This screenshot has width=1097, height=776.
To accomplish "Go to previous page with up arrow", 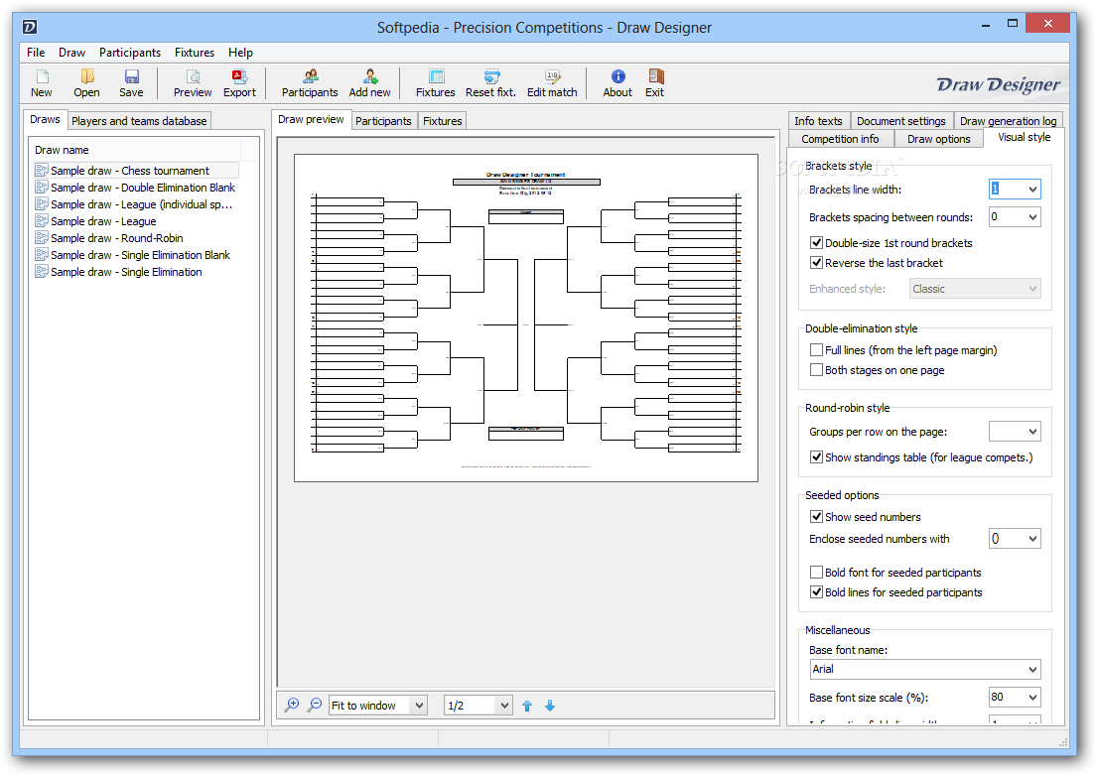I will 527,706.
